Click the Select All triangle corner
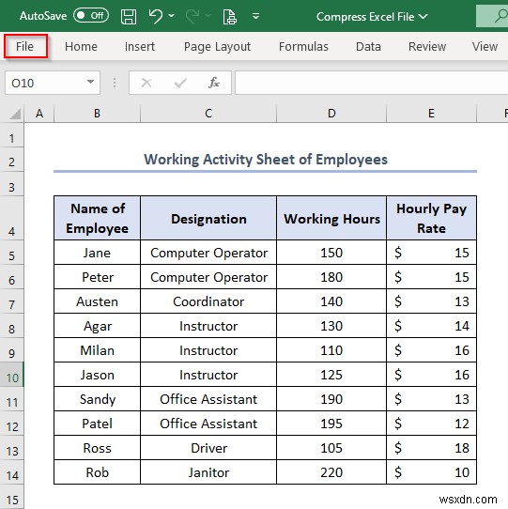 click(x=15, y=114)
